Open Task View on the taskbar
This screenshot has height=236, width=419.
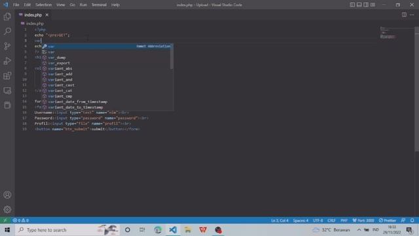[142, 230]
